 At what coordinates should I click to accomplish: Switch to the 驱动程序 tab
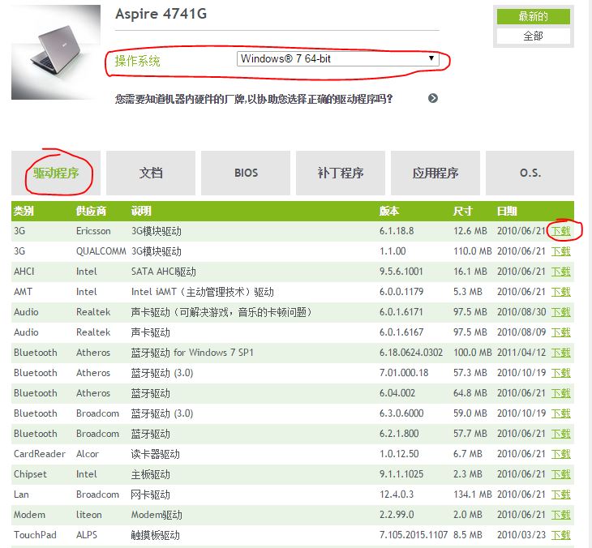[x=56, y=173]
